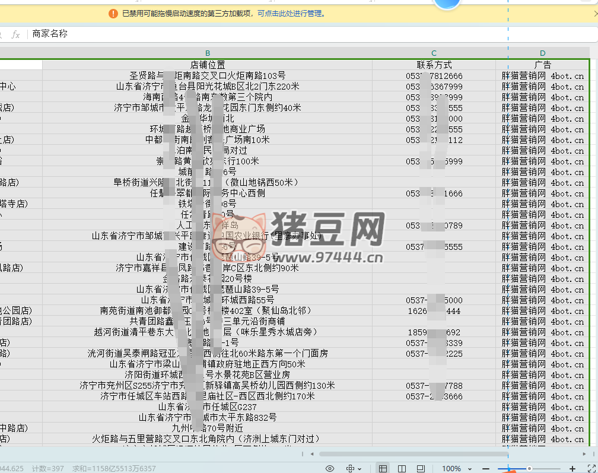Click the orange warning icon in notification bar
Screen dimensions: 598x473
[x=113, y=13]
